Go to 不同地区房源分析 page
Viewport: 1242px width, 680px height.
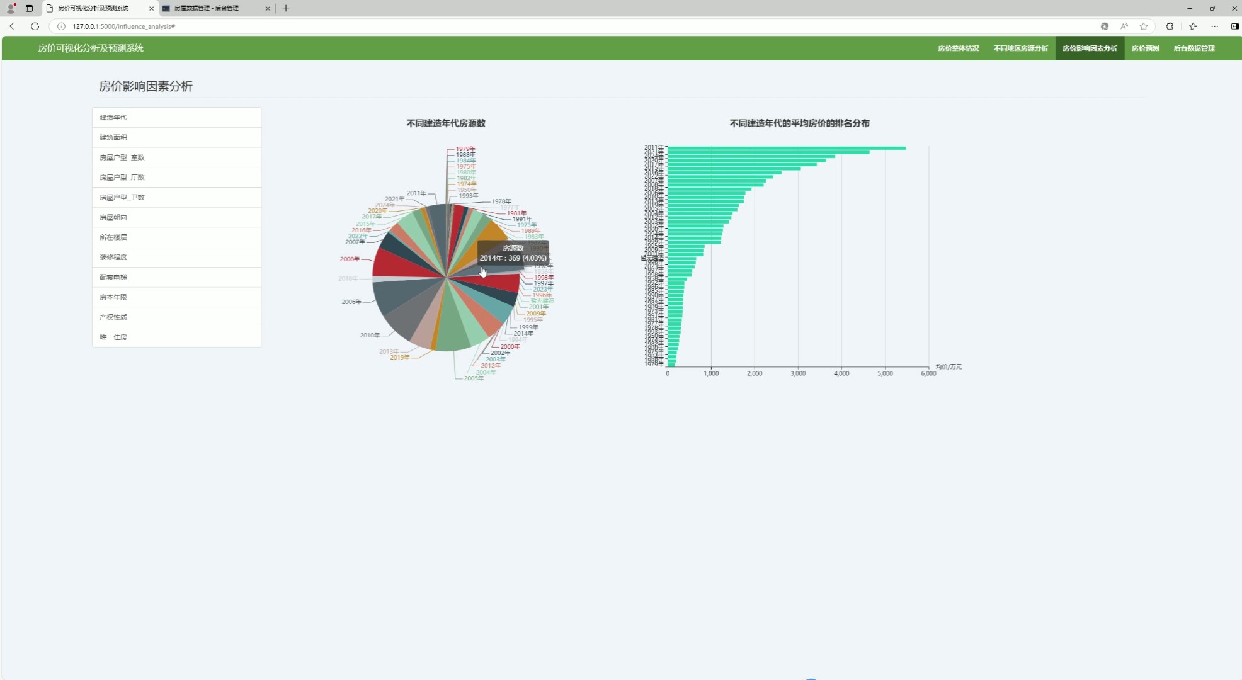tap(1020, 48)
